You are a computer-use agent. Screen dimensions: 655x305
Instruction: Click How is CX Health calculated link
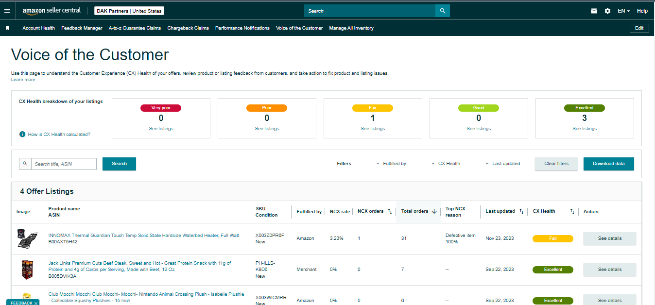(59, 134)
